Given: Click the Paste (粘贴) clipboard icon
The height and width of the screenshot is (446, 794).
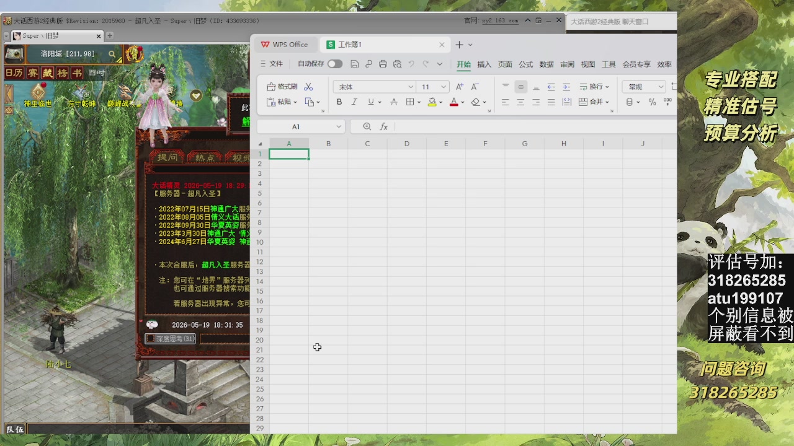Looking at the screenshot, I should tap(271, 102).
